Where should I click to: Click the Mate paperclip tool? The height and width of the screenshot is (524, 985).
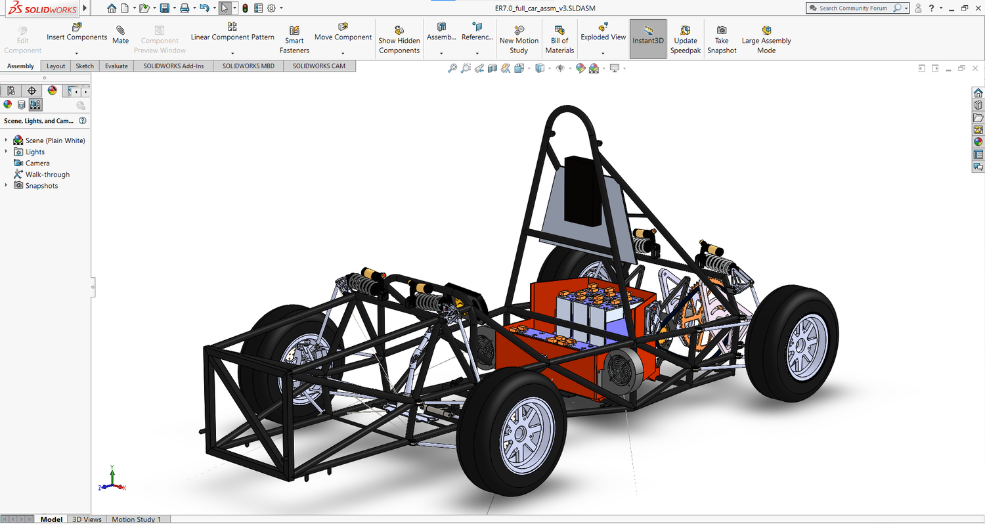click(121, 35)
